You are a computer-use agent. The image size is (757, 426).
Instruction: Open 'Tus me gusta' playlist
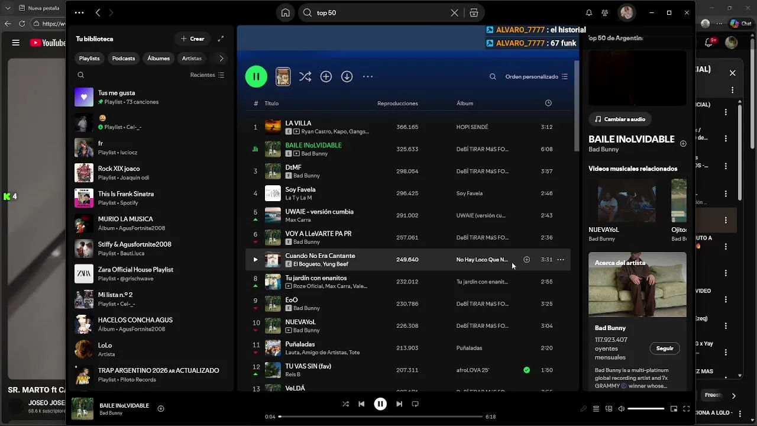(x=151, y=97)
